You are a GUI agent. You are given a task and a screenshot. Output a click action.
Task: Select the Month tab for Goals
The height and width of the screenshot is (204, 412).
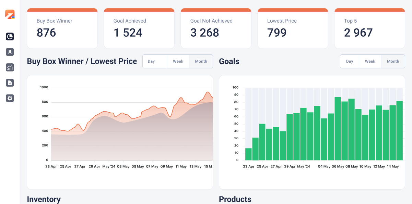click(393, 61)
